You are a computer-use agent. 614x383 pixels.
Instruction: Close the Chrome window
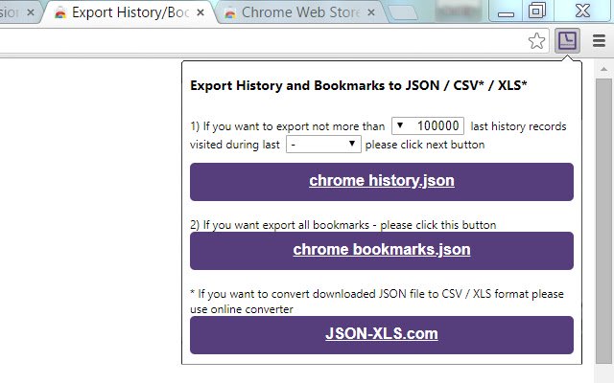582,11
